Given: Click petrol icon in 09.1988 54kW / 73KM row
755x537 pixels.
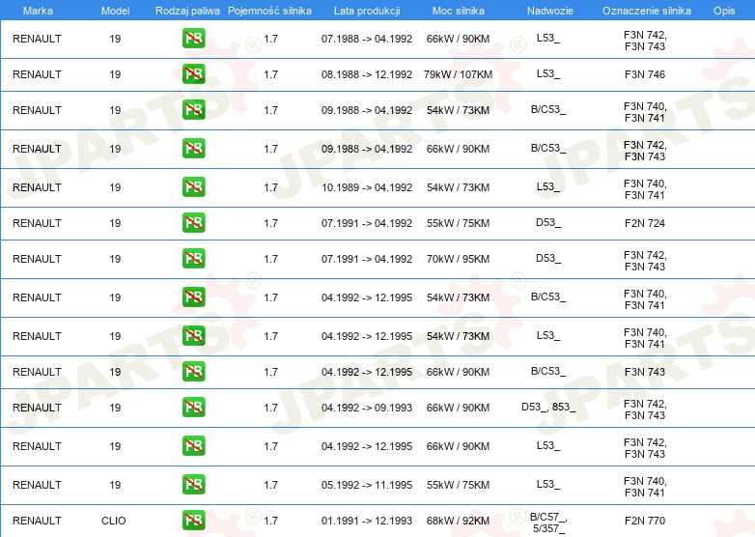Looking at the screenshot, I should click(193, 110).
